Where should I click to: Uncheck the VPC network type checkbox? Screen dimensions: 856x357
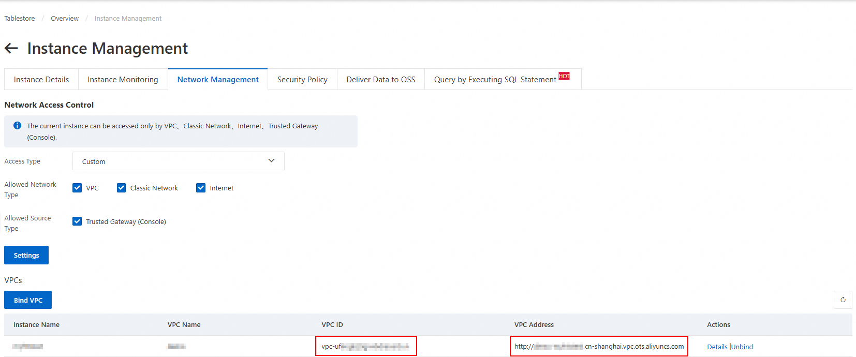point(77,188)
